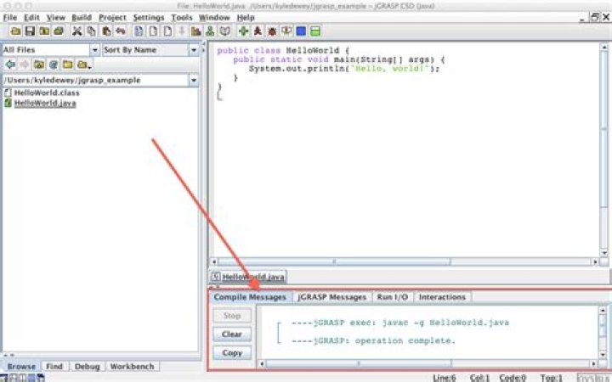Image resolution: width=612 pixels, height=382 pixels.
Task: Save file using the floppy disk icon
Action: [30, 31]
